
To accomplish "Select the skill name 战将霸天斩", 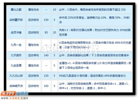I will [x=16, y=20].
